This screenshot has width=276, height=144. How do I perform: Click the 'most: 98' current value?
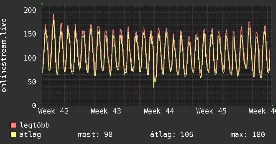[x=95, y=135]
